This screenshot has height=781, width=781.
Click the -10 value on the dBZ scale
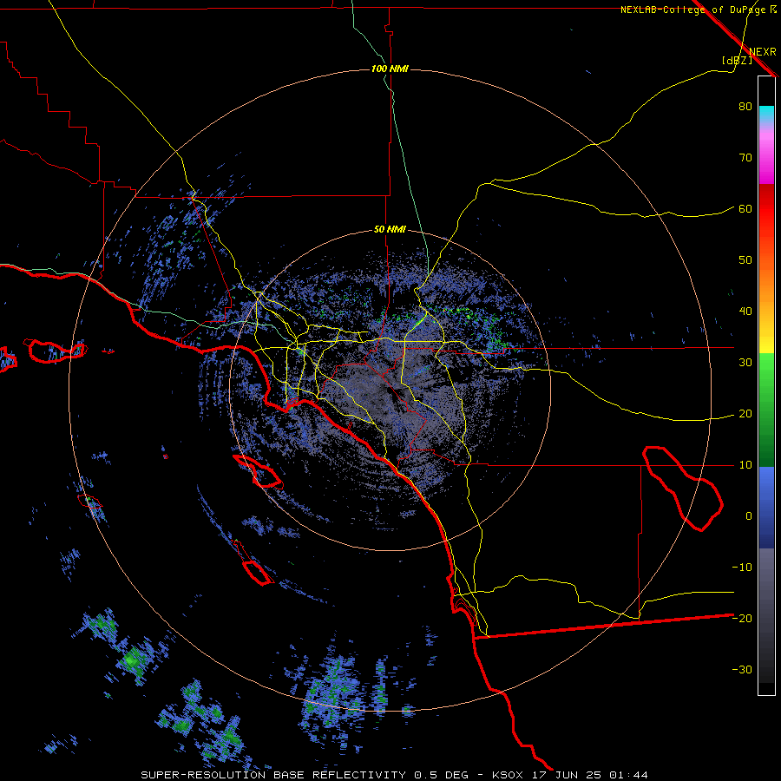tap(742, 568)
